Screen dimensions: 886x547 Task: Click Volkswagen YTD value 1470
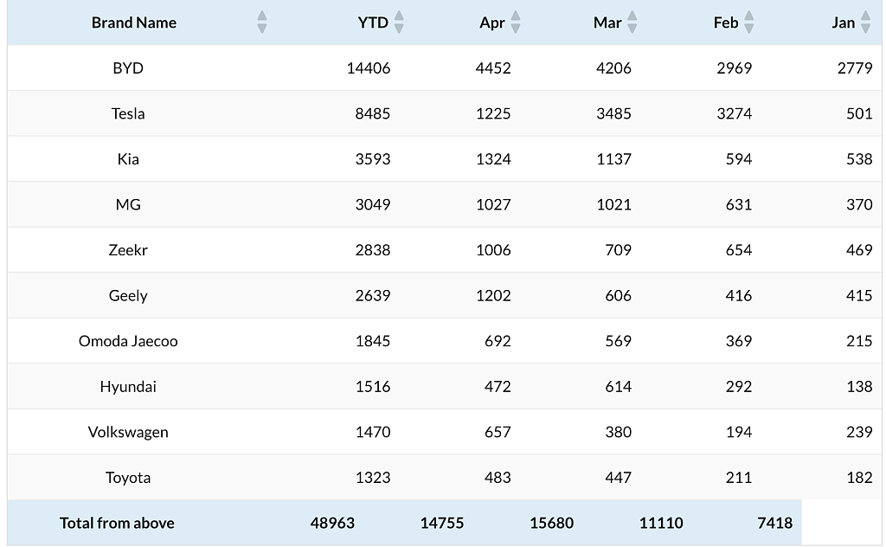click(373, 432)
